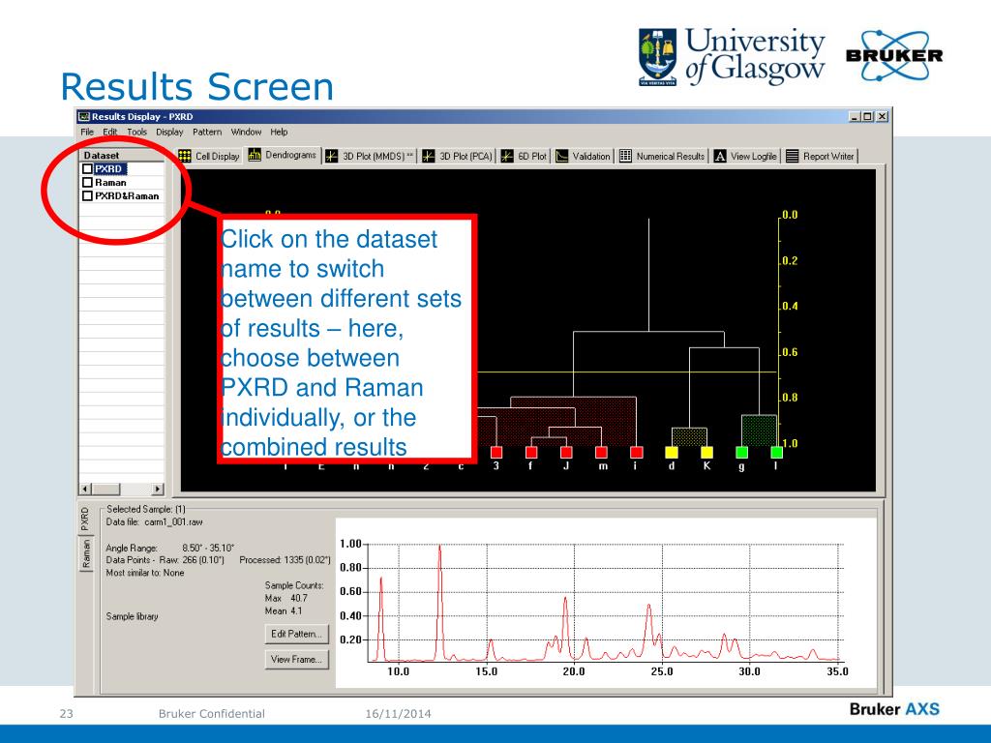Click the dataset list right scroll arrow

pyautogui.click(x=158, y=489)
